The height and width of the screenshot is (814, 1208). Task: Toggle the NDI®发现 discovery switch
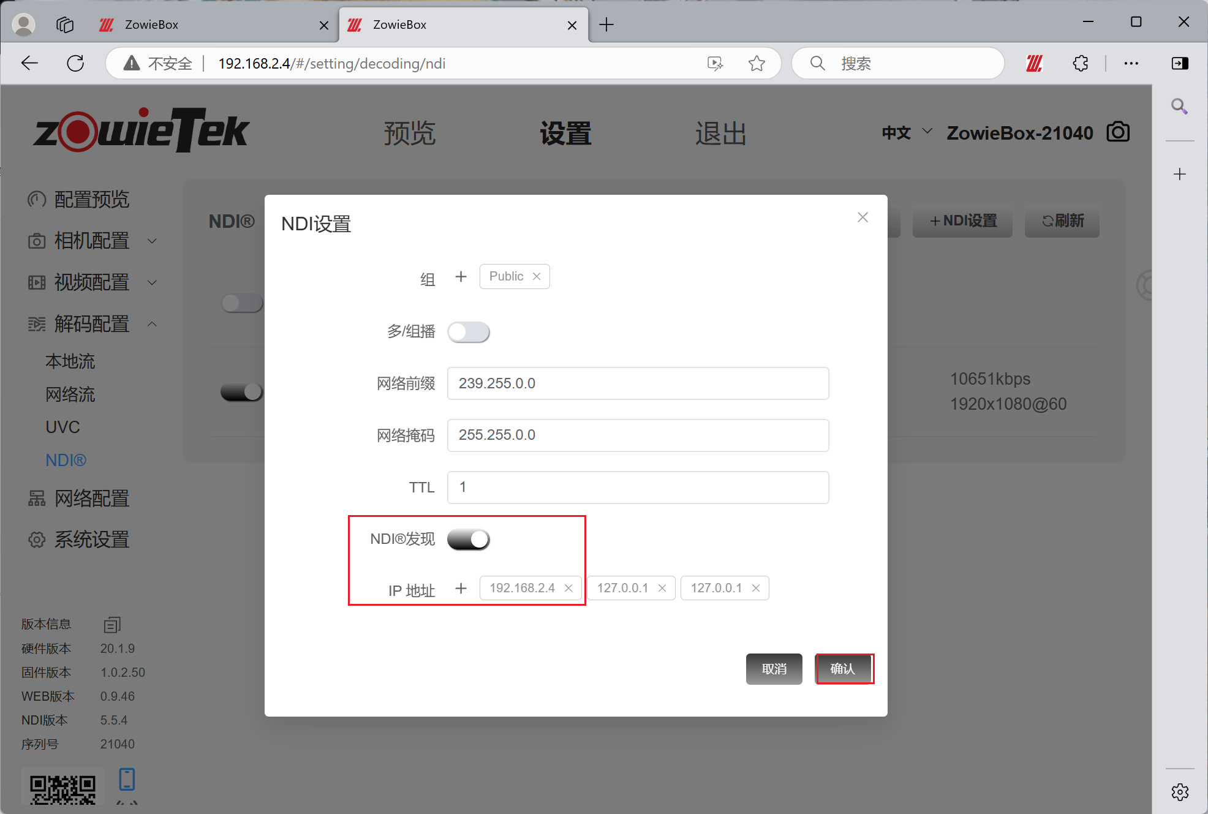click(469, 540)
